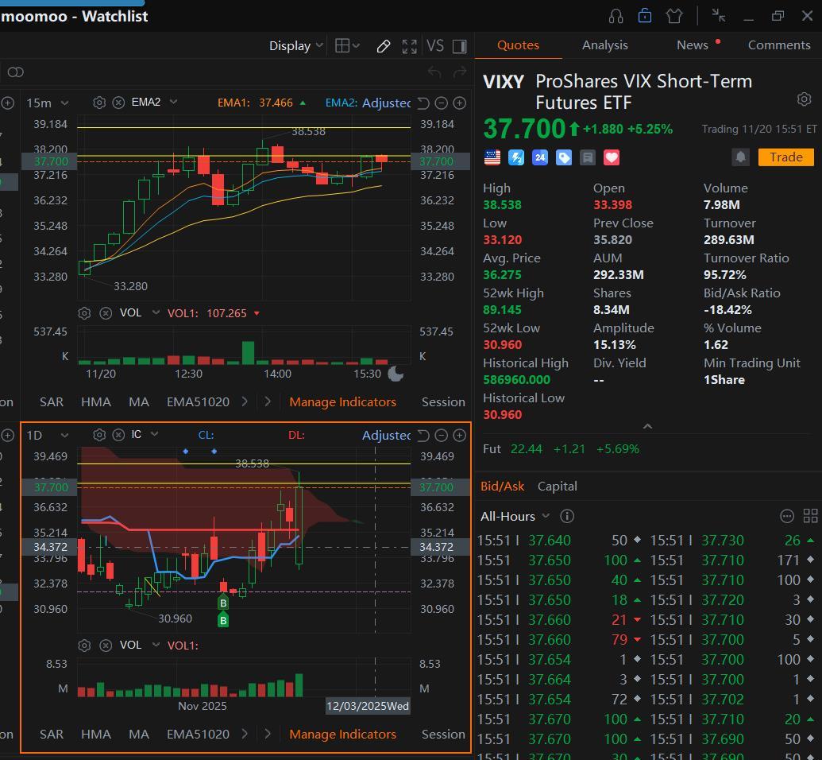Click the US flag market icon
Screen dimensions: 822x760
492,157
